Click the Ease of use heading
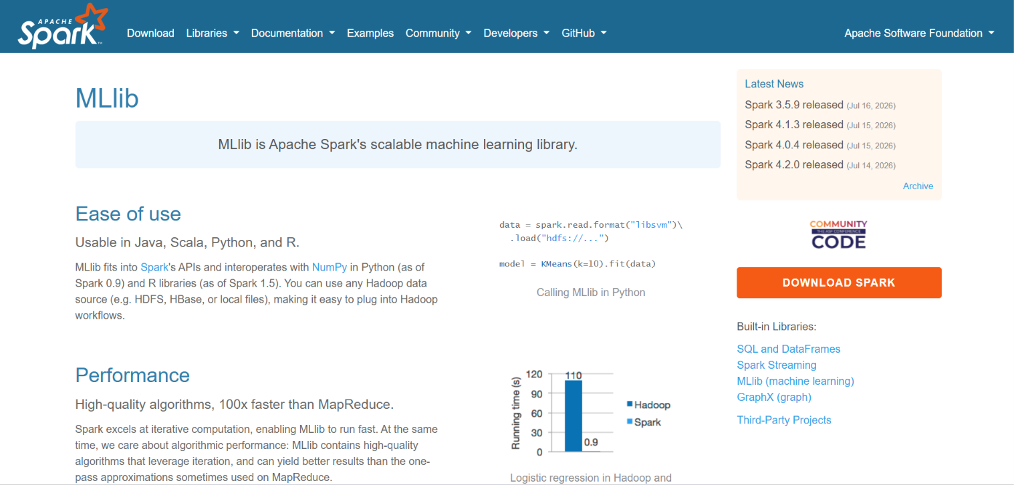The height and width of the screenshot is (485, 1014). (x=128, y=214)
